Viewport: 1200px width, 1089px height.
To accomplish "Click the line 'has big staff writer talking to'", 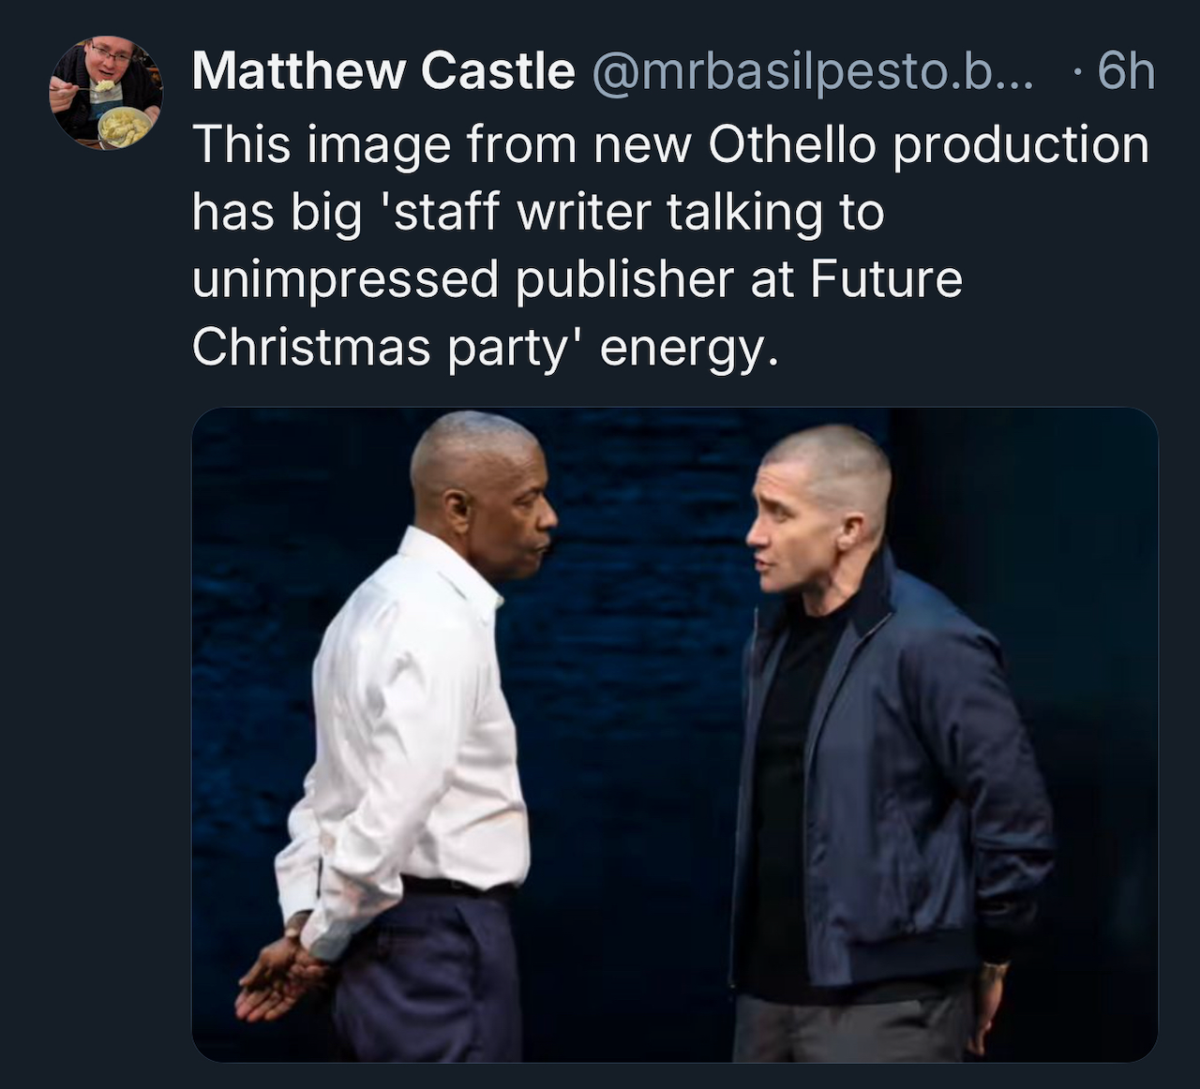I will point(539,212).
